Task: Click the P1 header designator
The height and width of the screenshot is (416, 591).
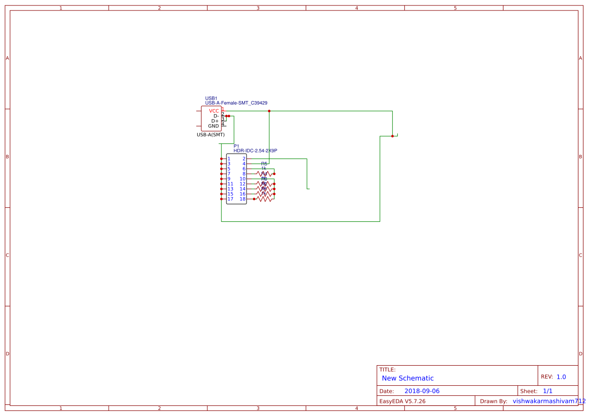Action: [x=236, y=146]
